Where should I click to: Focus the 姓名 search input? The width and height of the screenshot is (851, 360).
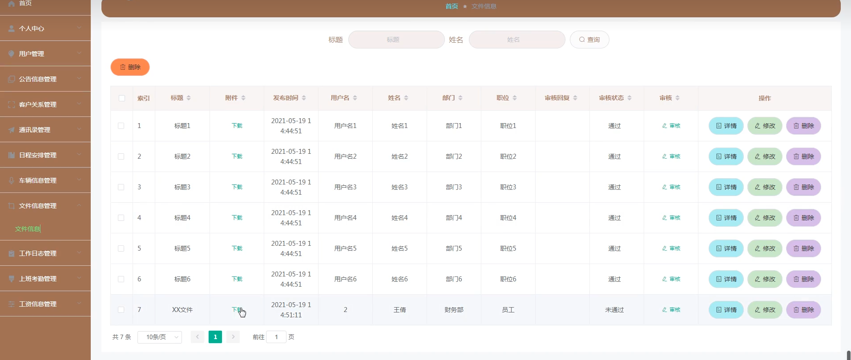[x=517, y=40]
